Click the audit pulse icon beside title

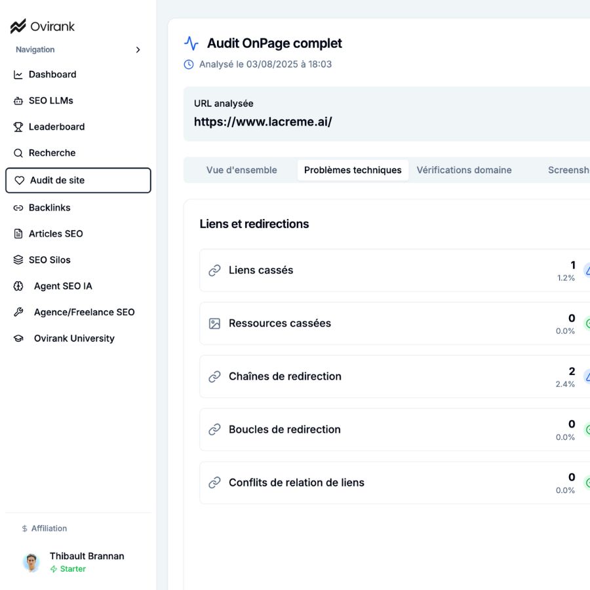[191, 43]
